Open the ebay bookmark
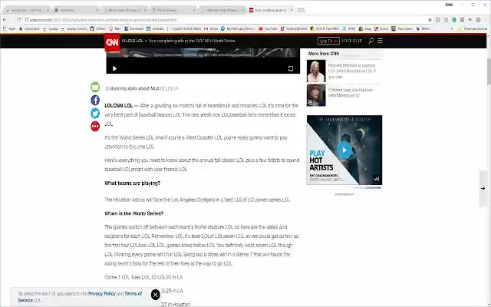Image resolution: width=491 pixels, height=307 pixels. (365, 28)
